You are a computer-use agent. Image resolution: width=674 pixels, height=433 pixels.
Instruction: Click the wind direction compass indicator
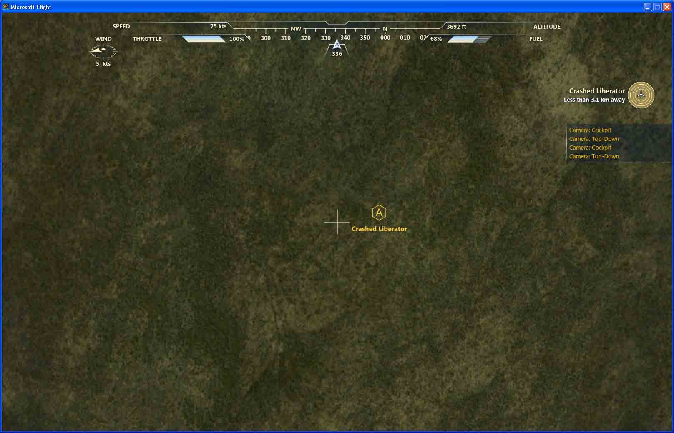[103, 51]
